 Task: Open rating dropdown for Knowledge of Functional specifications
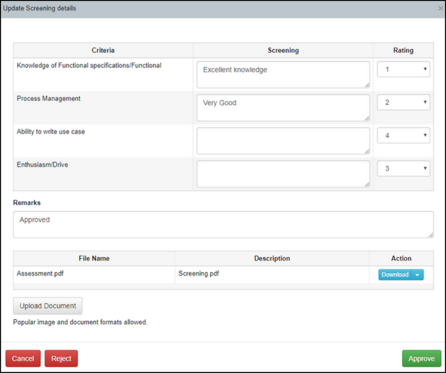coord(403,69)
